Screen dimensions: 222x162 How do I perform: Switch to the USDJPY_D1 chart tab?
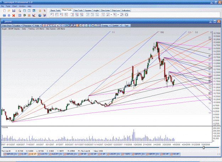114,154
